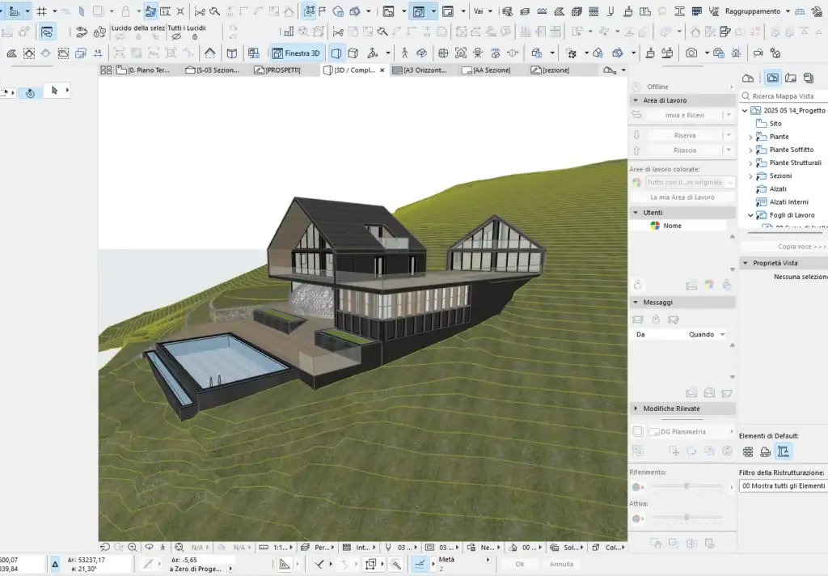Image resolution: width=828 pixels, height=576 pixels.
Task: Click the Finestra 3D toolbar button
Action: pyautogui.click(x=296, y=53)
